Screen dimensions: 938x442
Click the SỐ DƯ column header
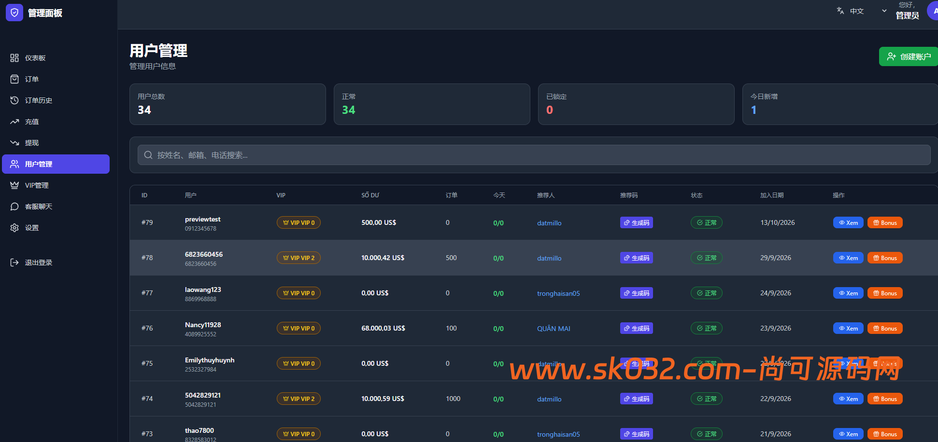click(x=370, y=195)
